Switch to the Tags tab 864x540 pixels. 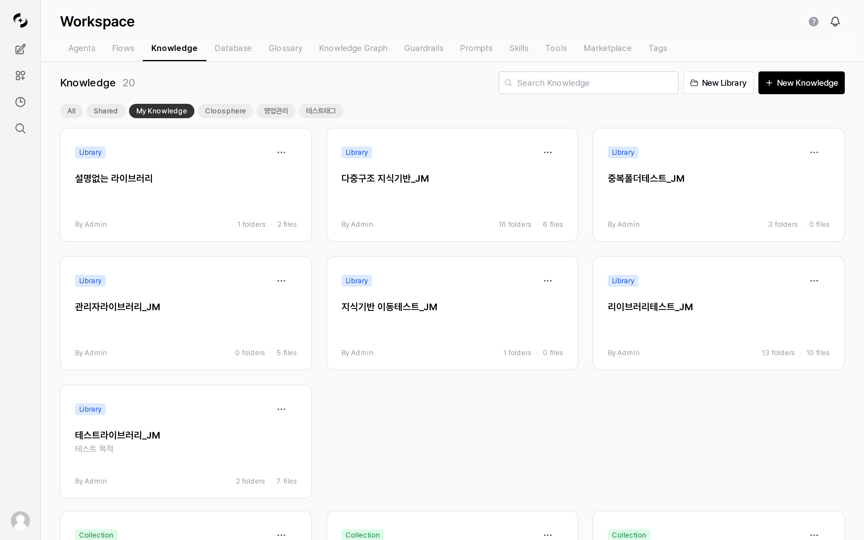coord(658,48)
